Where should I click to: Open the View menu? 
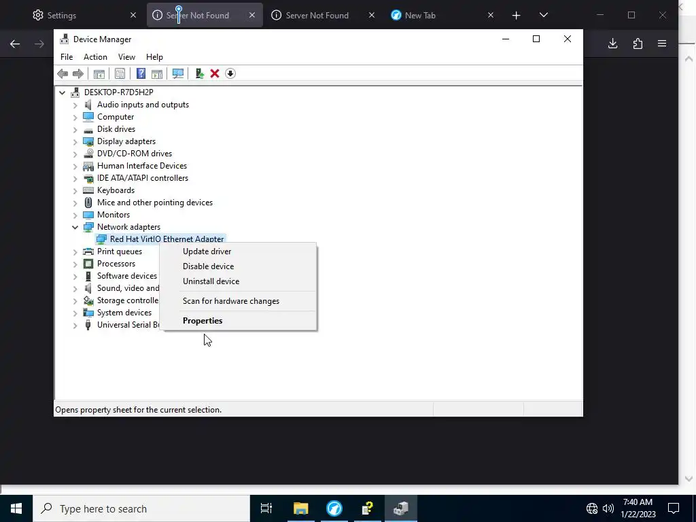point(126,57)
